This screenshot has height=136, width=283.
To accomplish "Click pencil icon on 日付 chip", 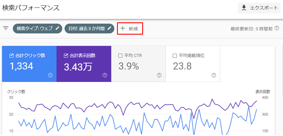I will pyautogui.click(x=109, y=28).
